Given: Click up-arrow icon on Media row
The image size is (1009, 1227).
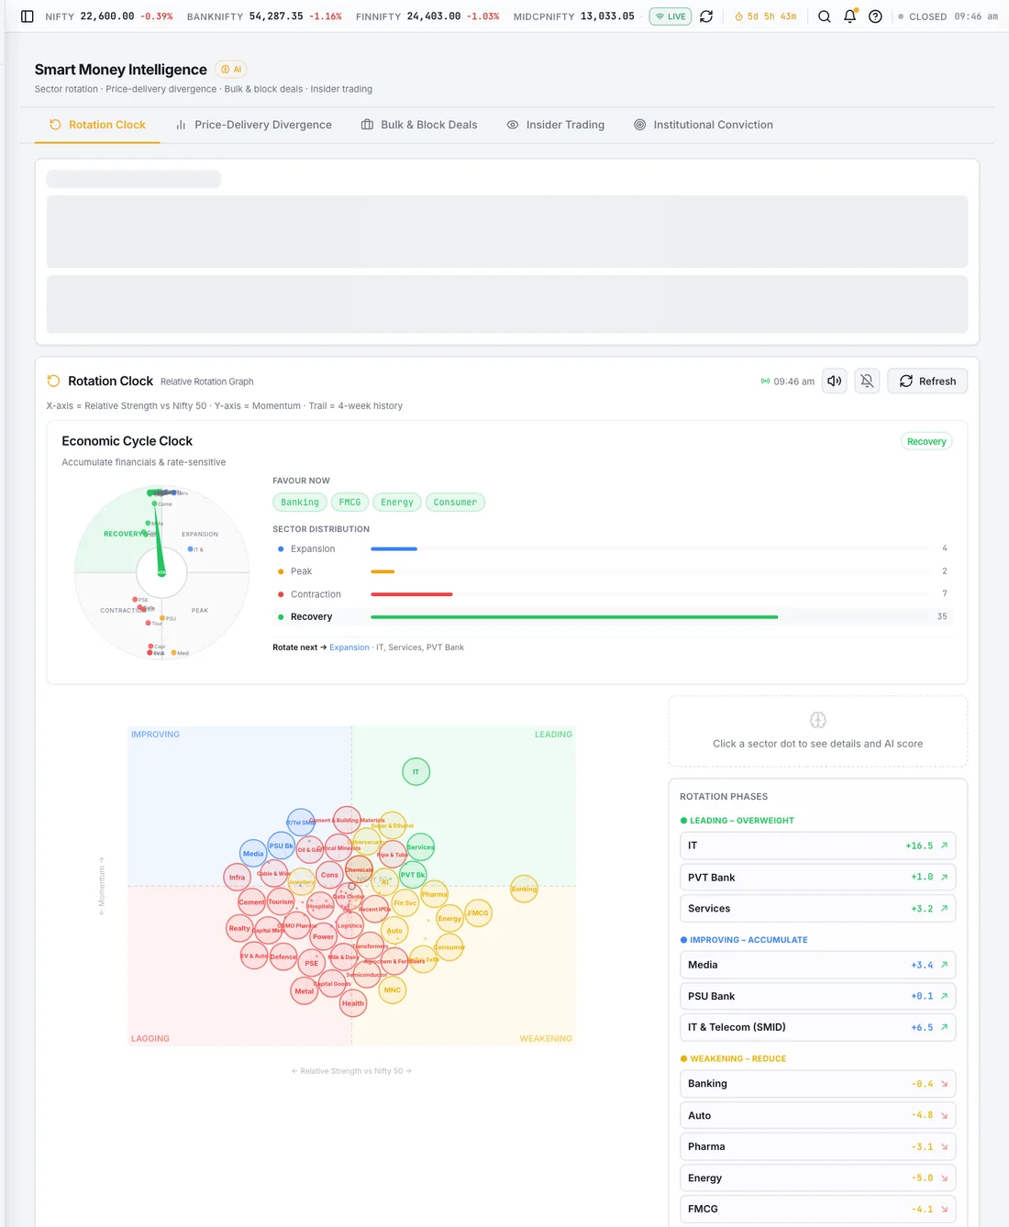Looking at the screenshot, I should 944,965.
